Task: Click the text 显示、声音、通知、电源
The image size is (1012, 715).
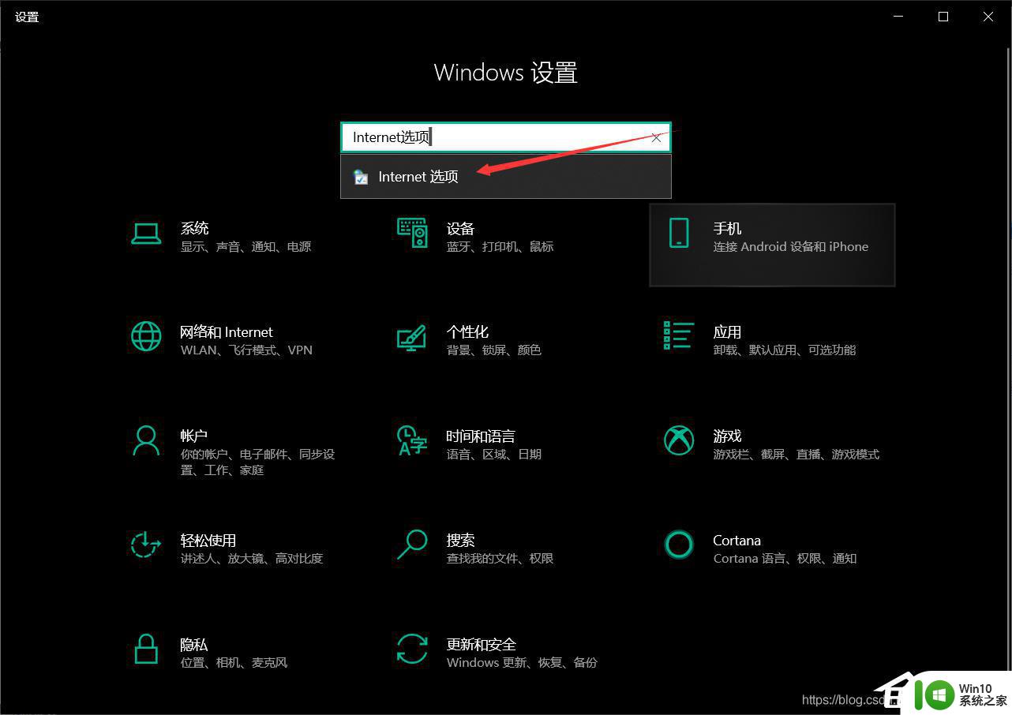Action: (246, 247)
